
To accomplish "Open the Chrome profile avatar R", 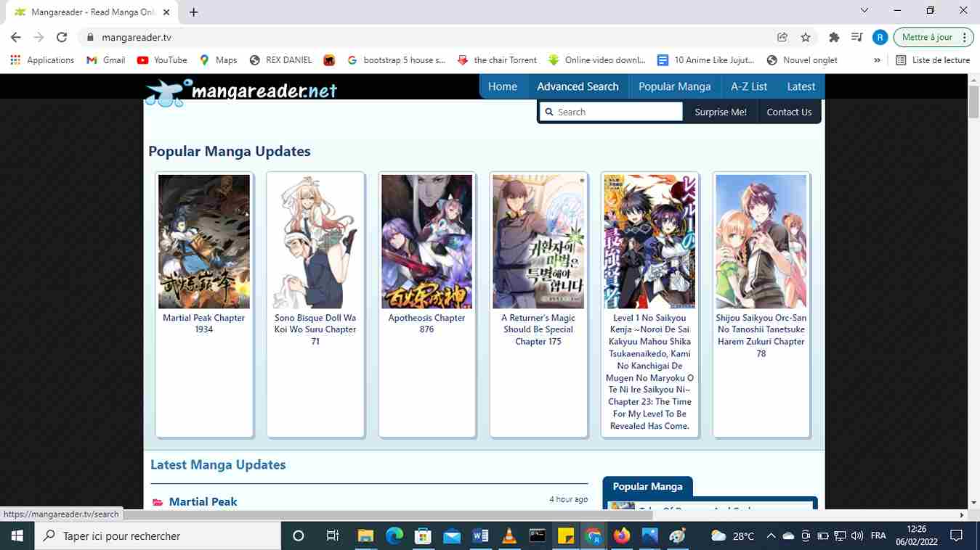I will click(x=880, y=37).
